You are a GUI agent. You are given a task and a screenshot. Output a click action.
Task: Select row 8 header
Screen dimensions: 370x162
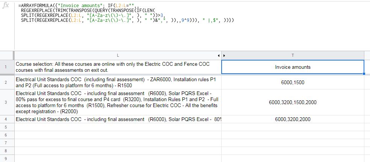pyautogui.click(x=7, y=151)
